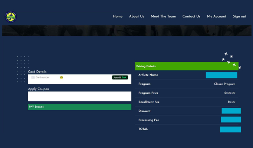253x148 pixels.
Task: Click the Card Details heading
Action: point(37,72)
